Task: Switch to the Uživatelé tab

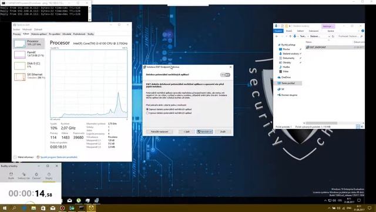Action: [66, 34]
